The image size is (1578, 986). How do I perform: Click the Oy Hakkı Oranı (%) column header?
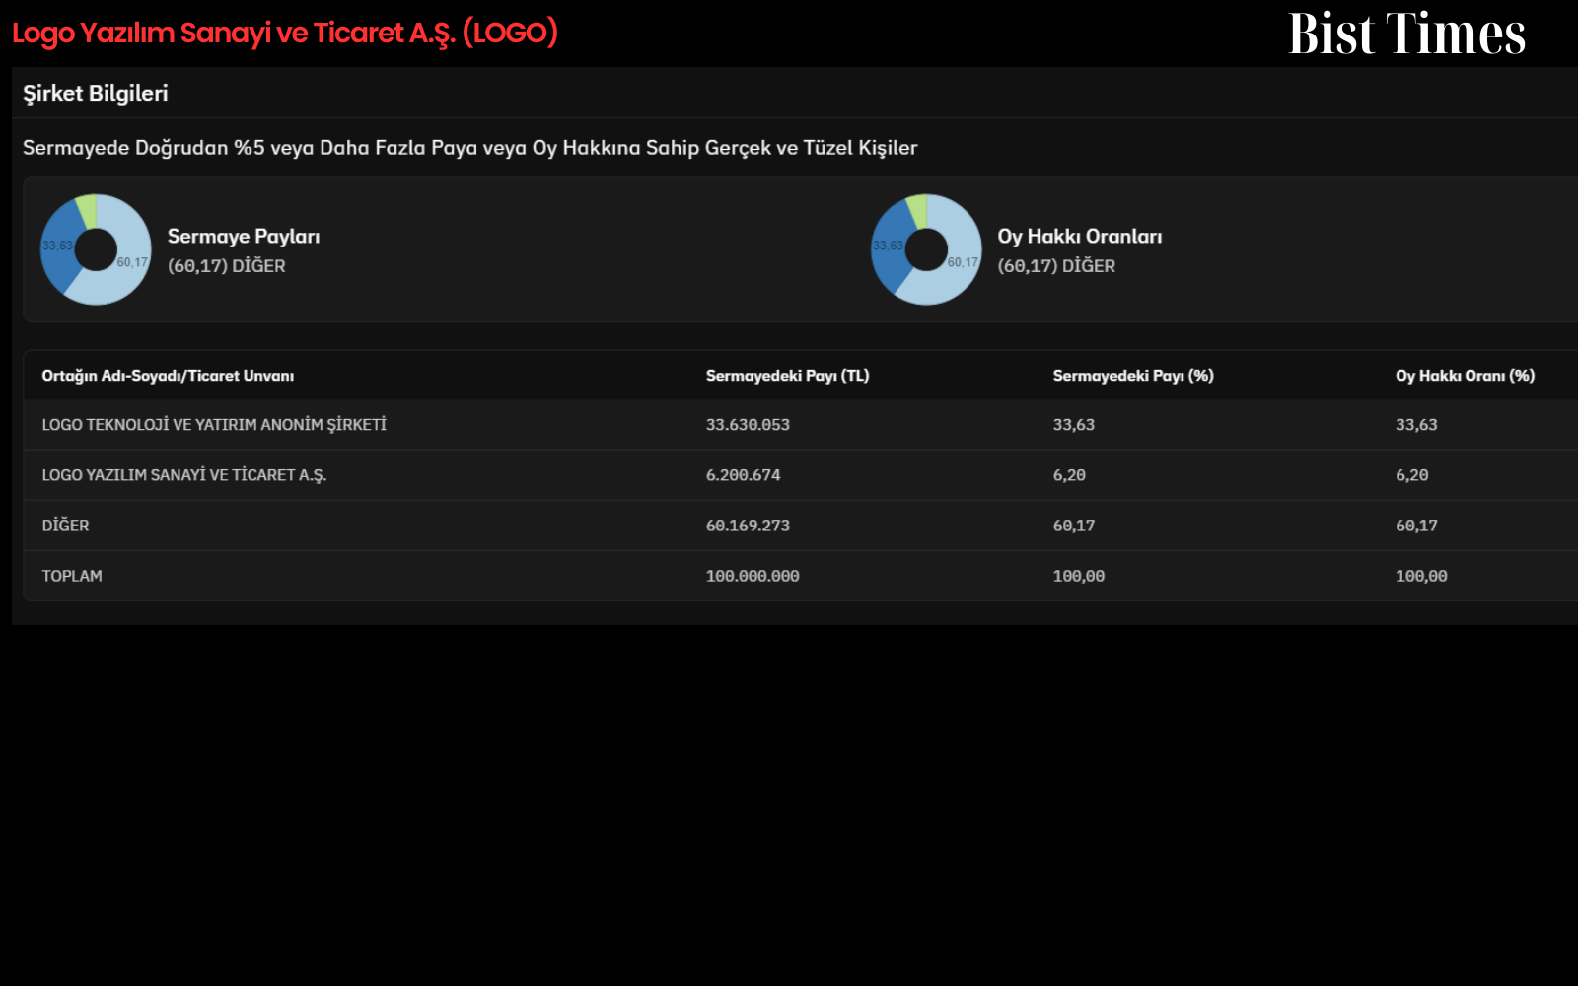coord(1466,376)
